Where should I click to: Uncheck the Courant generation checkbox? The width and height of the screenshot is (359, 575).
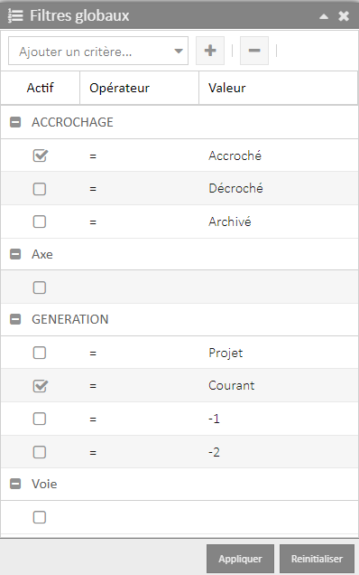click(40, 386)
